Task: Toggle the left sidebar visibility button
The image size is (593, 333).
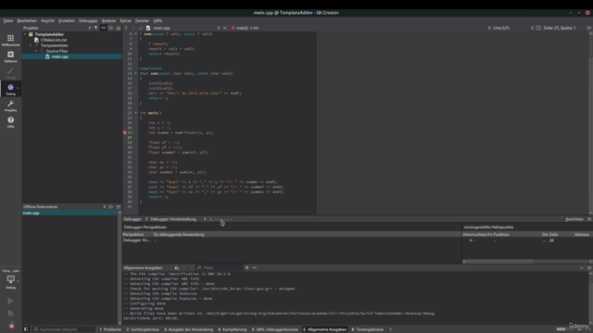Action: 26,329
